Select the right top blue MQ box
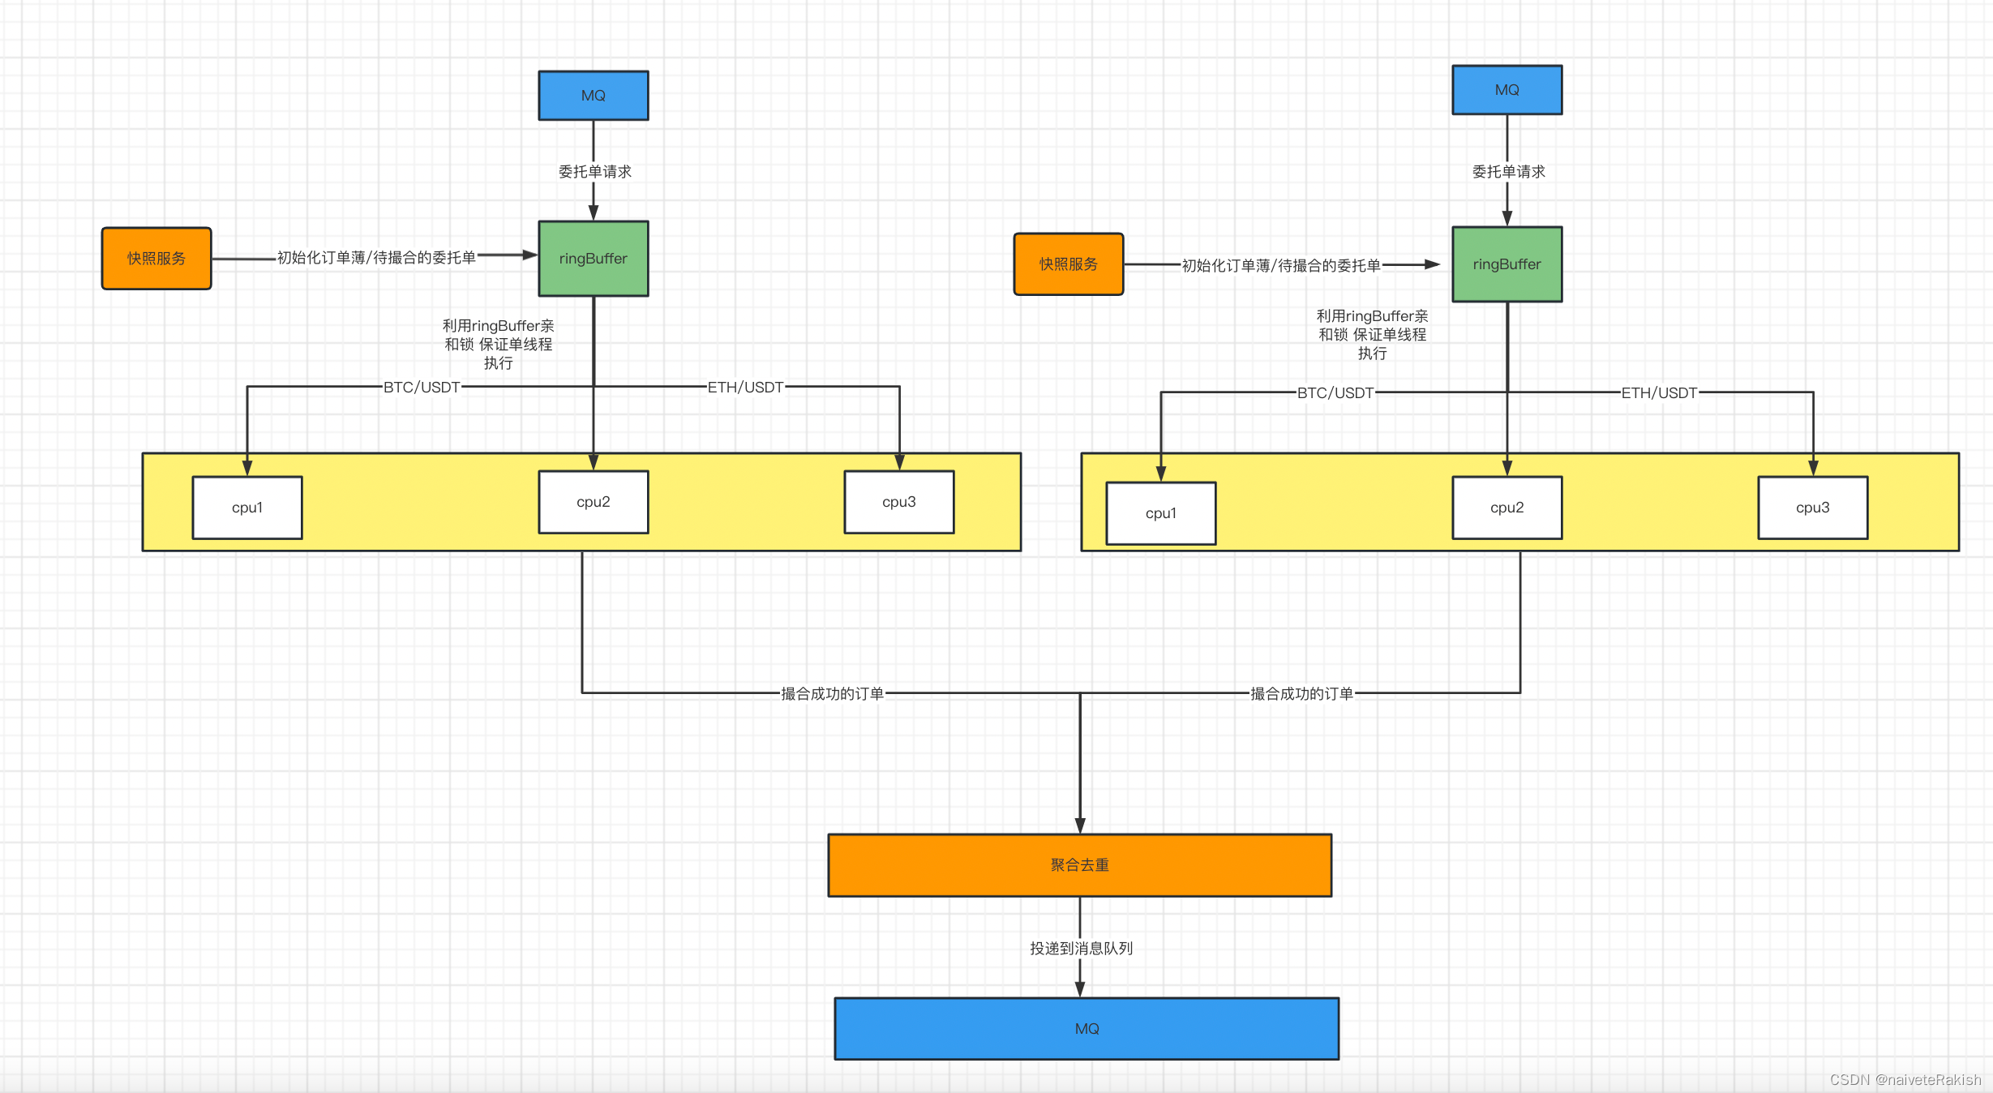The image size is (1993, 1093). click(1507, 90)
